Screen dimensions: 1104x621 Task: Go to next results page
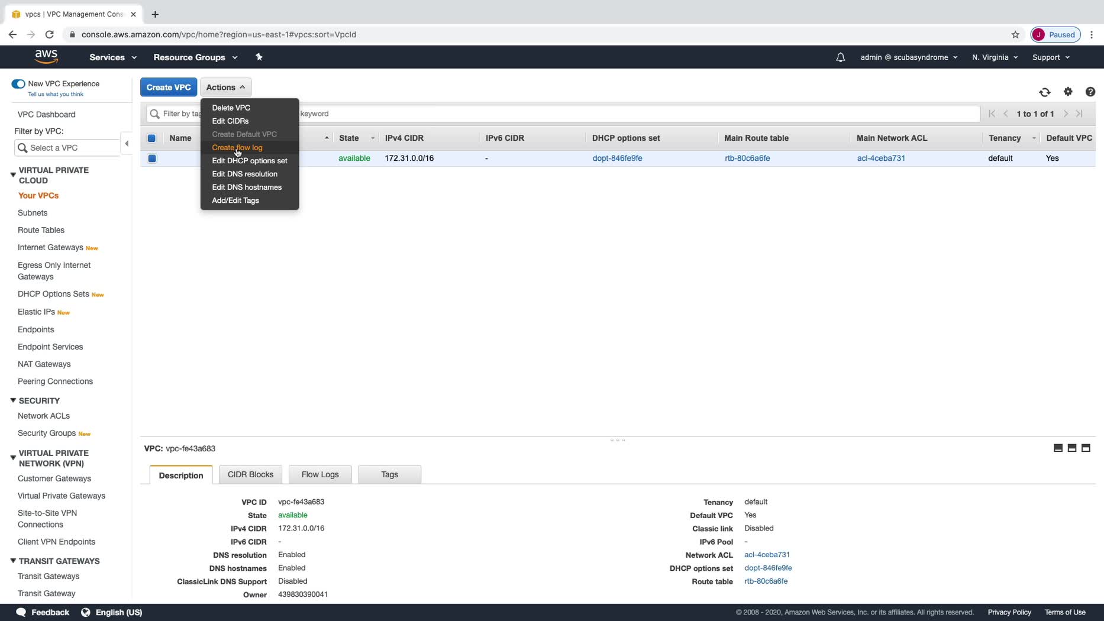(1066, 114)
